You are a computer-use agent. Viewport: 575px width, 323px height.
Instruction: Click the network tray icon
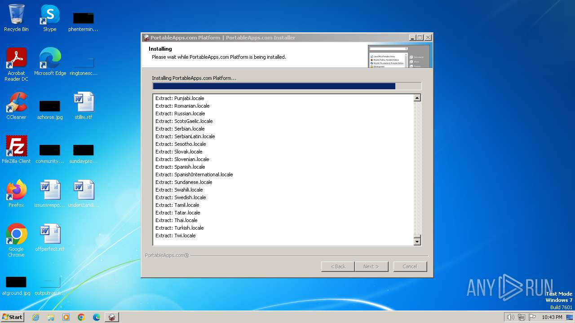click(x=522, y=317)
